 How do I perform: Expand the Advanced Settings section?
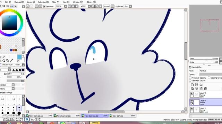pos(6,93)
